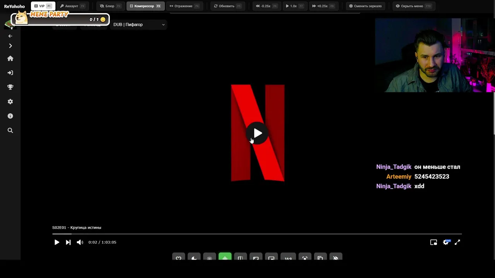
Task: Skip to the next episode
Action: pyautogui.click(x=68, y=242)
